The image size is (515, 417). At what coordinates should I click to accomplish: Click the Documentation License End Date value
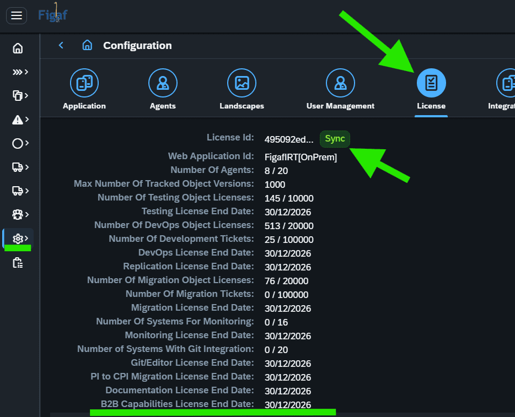click(287, 392)
